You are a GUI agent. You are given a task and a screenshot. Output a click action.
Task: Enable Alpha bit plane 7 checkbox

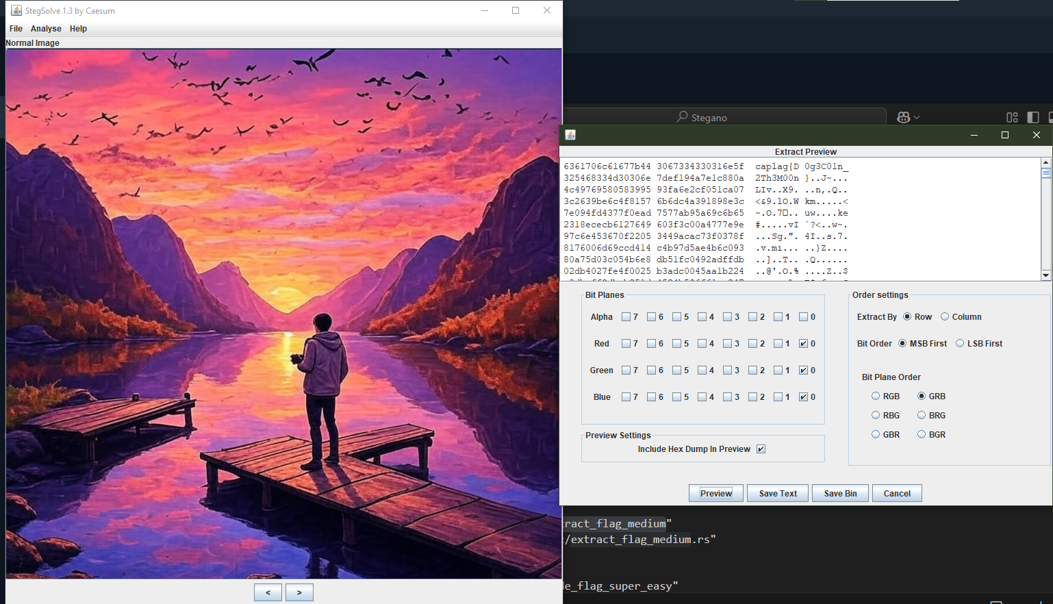click(626, 317)
